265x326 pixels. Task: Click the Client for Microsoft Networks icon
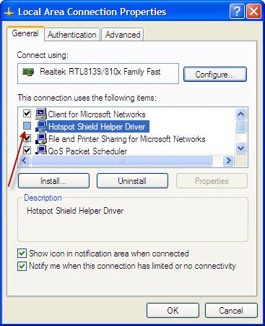pos(41,114)
